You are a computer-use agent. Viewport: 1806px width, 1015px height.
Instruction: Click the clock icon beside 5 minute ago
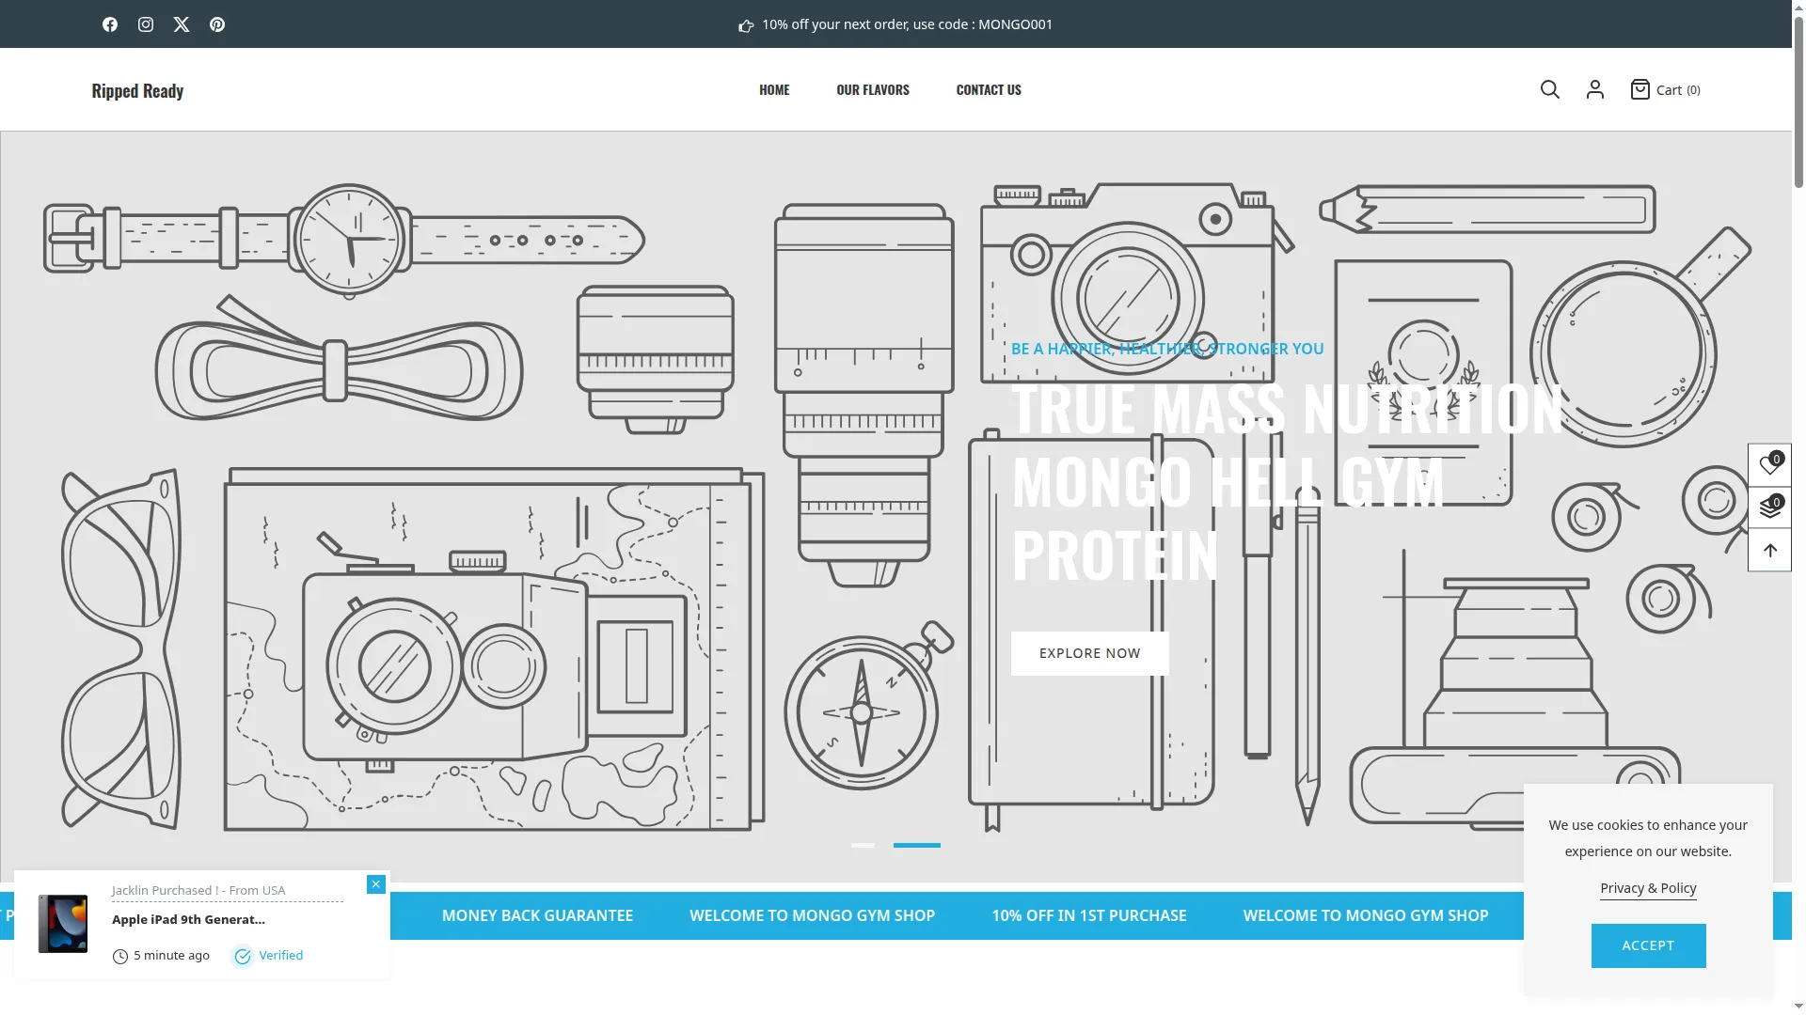(x=120, y=957)
